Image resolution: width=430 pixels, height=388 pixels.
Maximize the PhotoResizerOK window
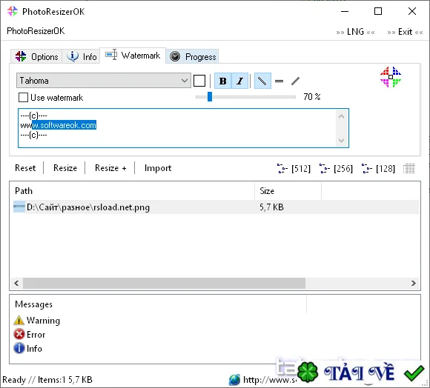378,12
